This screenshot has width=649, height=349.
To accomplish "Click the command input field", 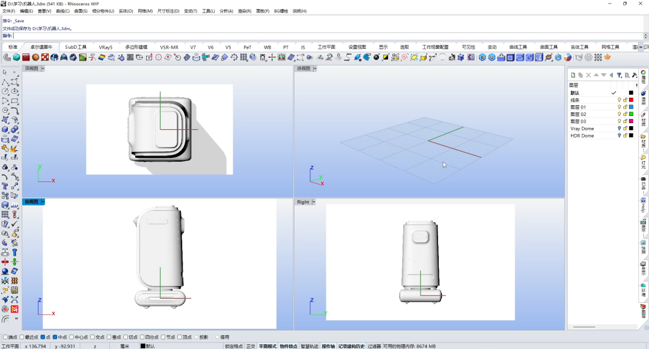I will pyautogui.click(x=328, y=36).
